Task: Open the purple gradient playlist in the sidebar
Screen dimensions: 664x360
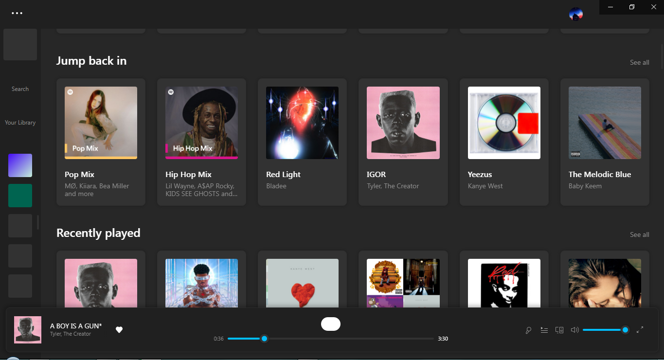Action: 20,165
